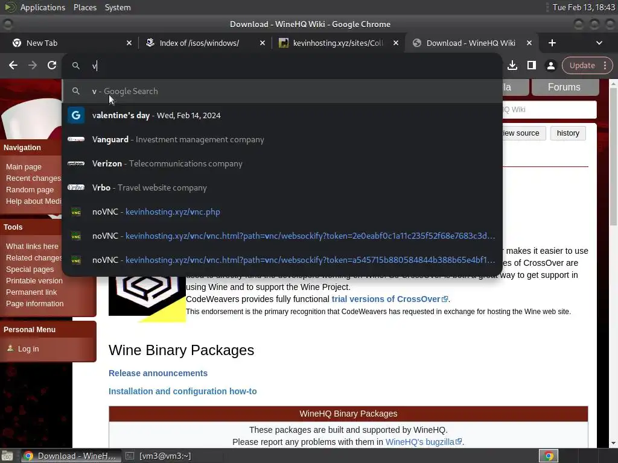Choose the Vrbo travel website suggestion
Image resolution: width=618 pixels, height=463 pixels.
[x=282, y=188]
